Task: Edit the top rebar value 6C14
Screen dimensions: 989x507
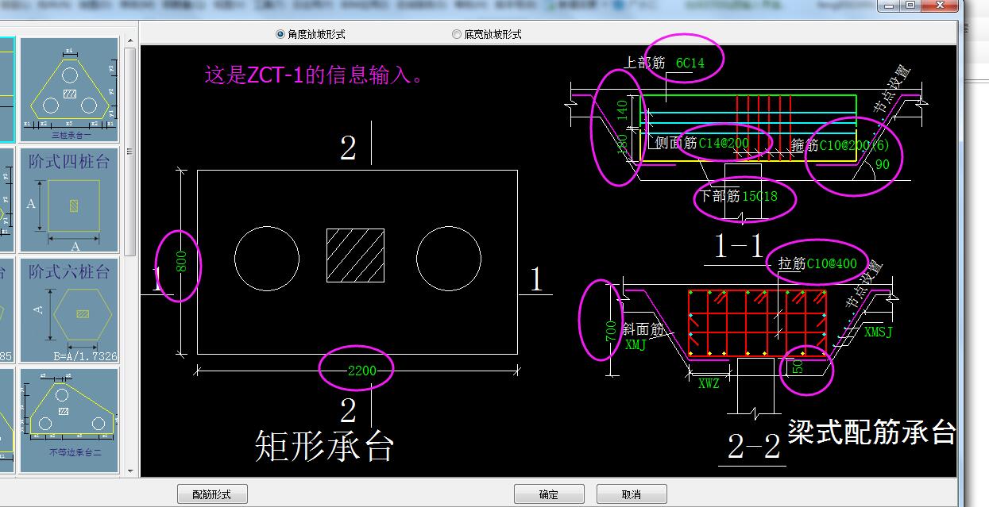Action: pyautogui.click(x=690, y=63)
